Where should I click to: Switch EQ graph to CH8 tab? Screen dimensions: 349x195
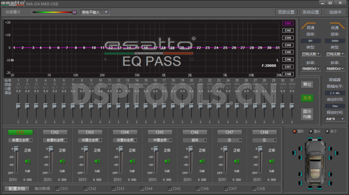[x=288, y=74]
